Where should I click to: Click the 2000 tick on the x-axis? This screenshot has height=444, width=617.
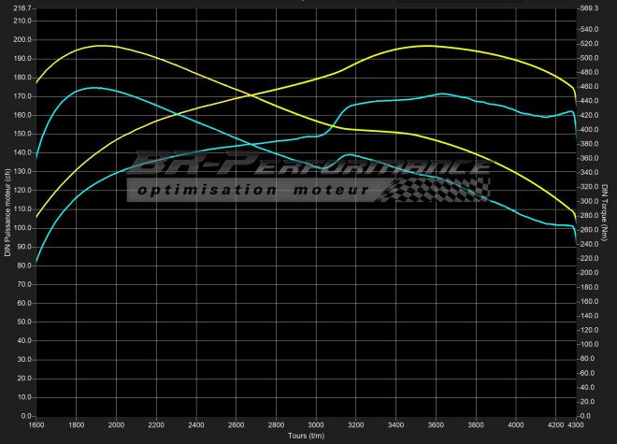tap(116, 425)
